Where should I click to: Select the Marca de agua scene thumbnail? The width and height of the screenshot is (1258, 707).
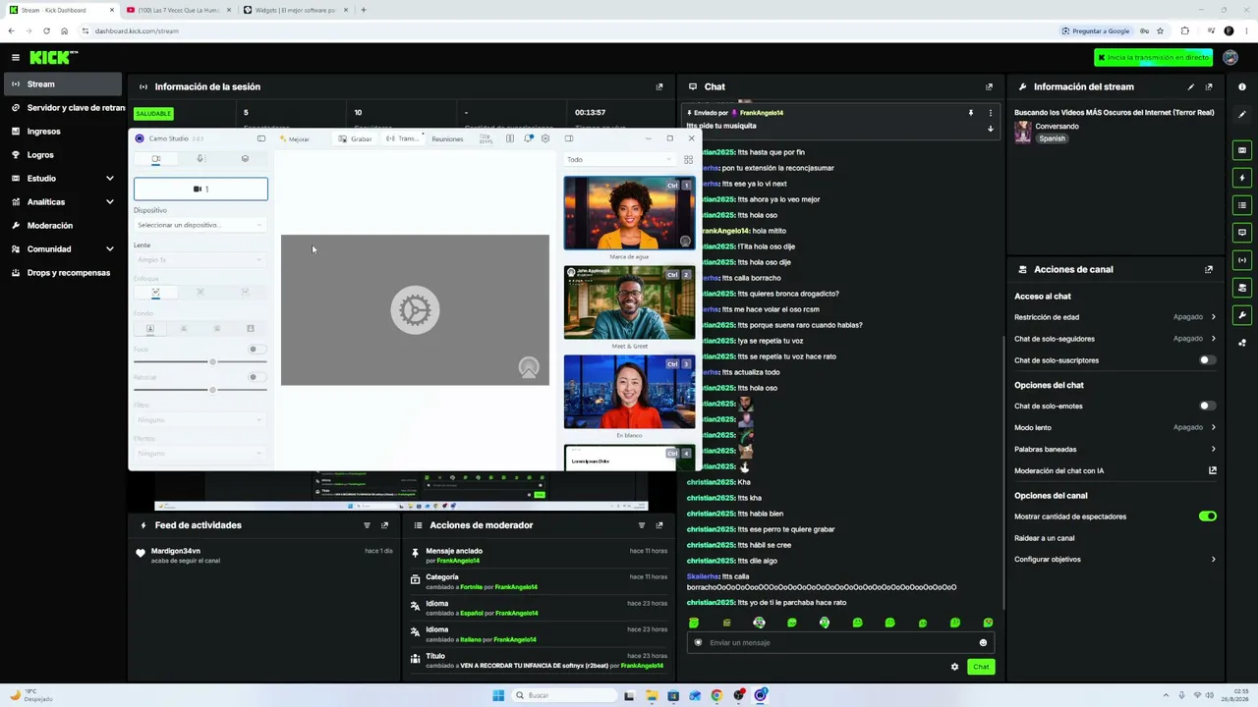click(x=629, y=213)
